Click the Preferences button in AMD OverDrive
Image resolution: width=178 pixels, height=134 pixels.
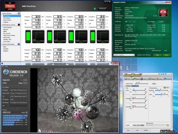pyautogui.click(x=102, y=9)
